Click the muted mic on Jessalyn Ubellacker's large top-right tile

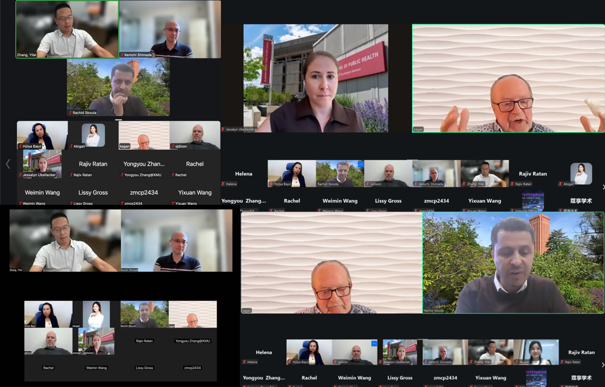click(224, 129)
